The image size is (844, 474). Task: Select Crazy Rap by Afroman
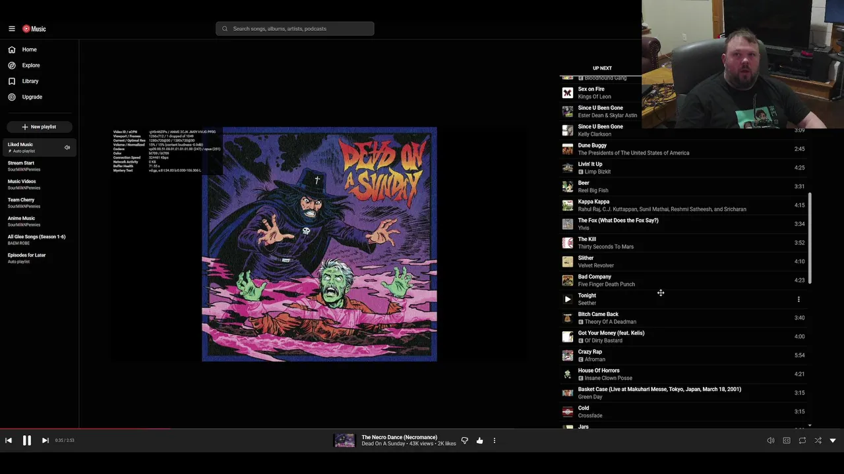(683, 355)
